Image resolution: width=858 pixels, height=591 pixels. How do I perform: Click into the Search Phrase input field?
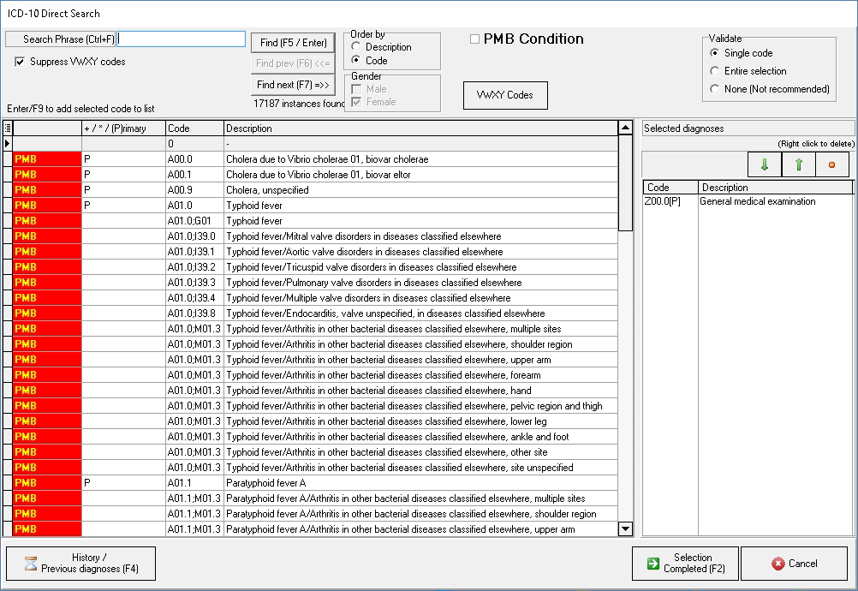(x=182, y=39)
